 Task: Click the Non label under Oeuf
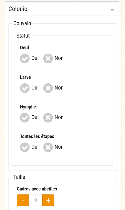(x=59, y=58)
